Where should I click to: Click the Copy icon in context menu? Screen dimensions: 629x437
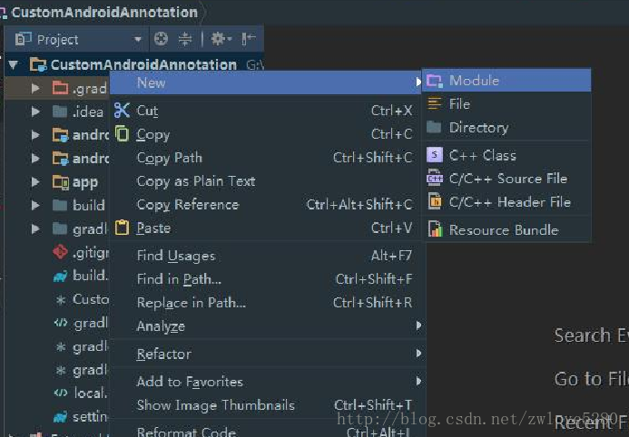tap(122, 134)
